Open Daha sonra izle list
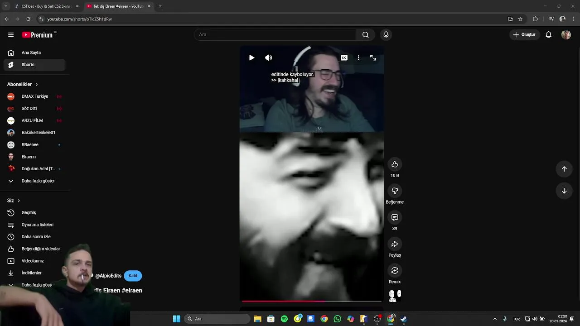 [34, 237]
